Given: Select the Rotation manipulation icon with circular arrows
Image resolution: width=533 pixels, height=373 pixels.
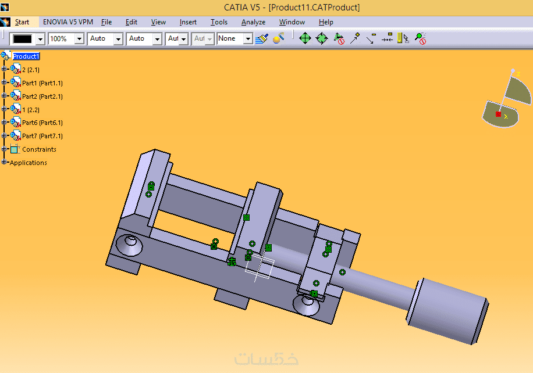Looking at the screenshot, I should click(x=322, y=38).
